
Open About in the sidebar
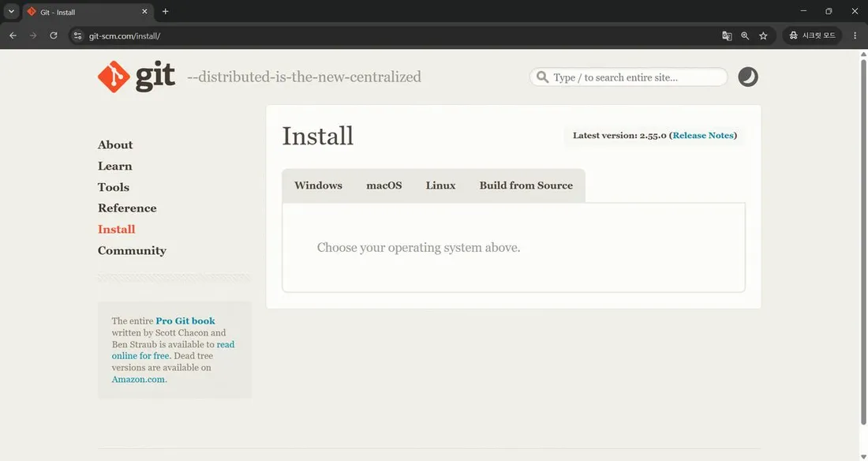tap(115, 144)
